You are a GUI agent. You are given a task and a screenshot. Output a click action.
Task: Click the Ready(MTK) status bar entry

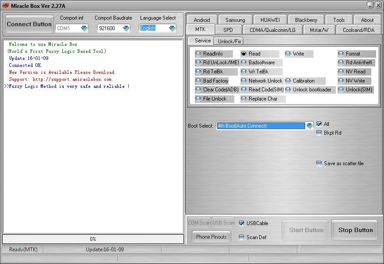[x=23, y=249]
